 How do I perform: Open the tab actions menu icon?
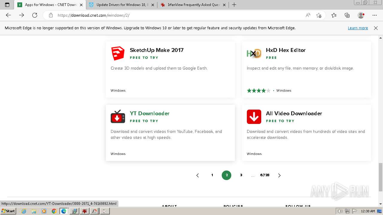7,5
